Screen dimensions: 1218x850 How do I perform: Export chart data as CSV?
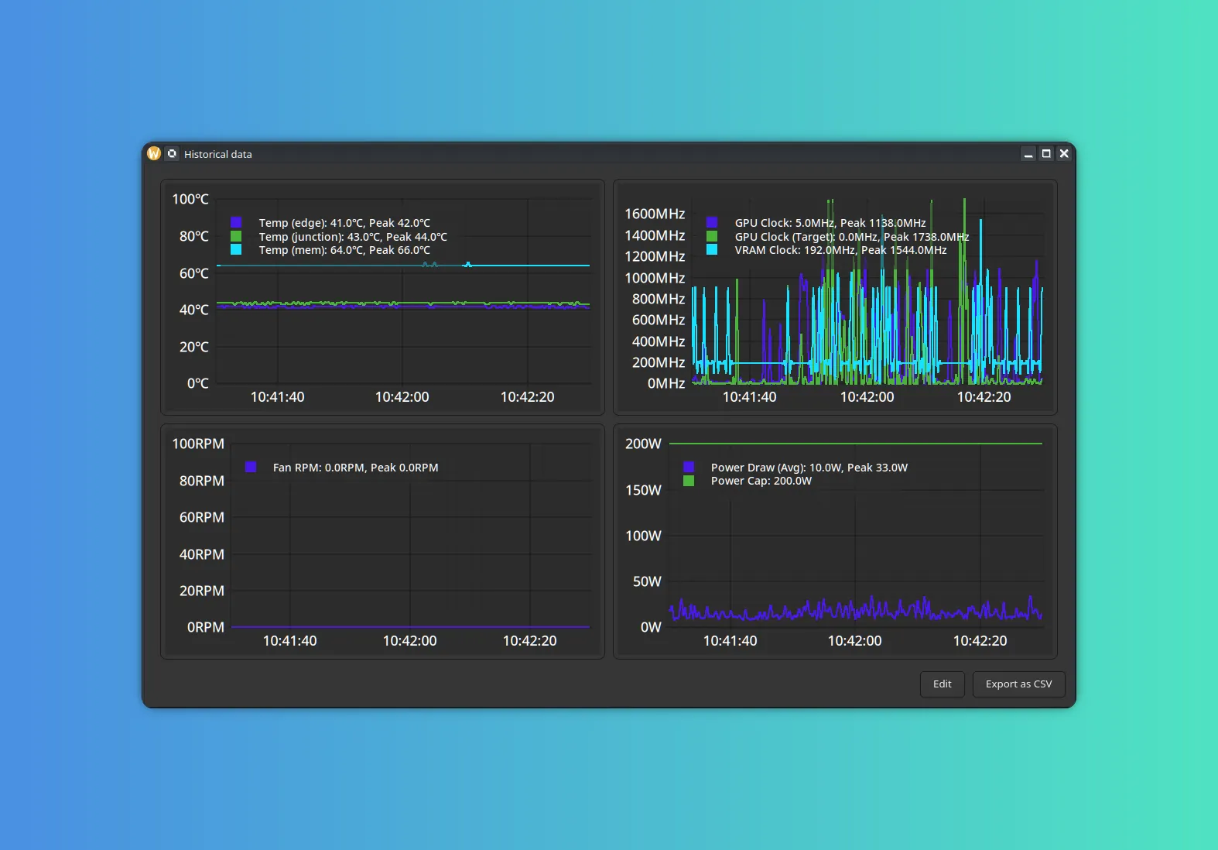1018,684
